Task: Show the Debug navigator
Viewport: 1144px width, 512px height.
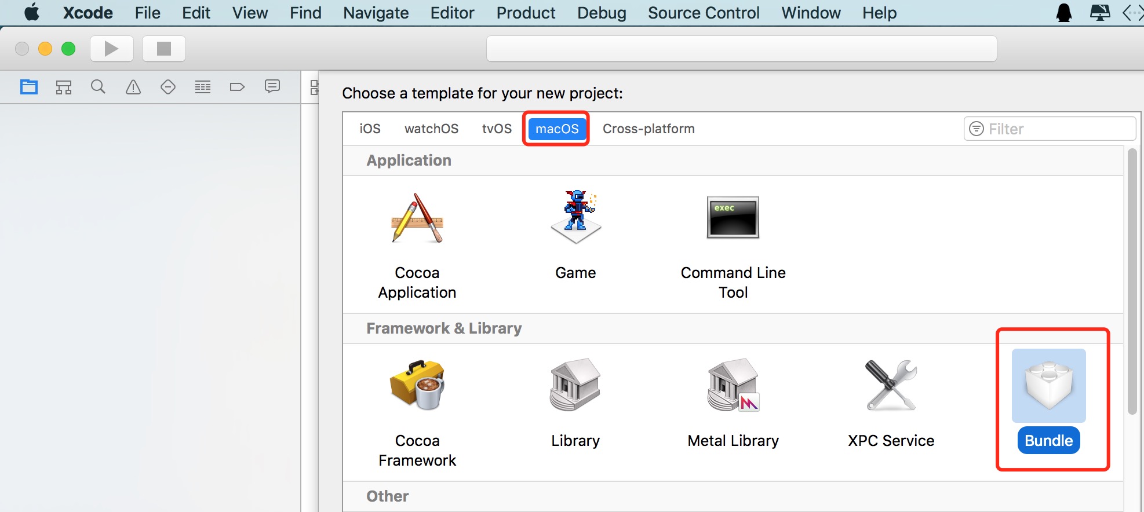Action: 203,87
